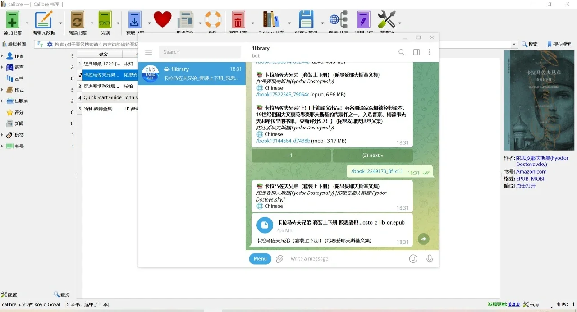Click the epub file download document icon
The width and height of the screenshot is (577, 312).
click(x=265, y=225)
